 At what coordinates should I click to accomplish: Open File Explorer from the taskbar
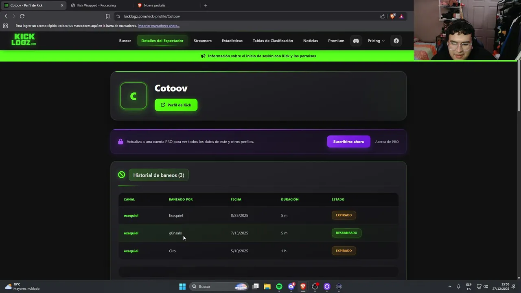point(267,286)
